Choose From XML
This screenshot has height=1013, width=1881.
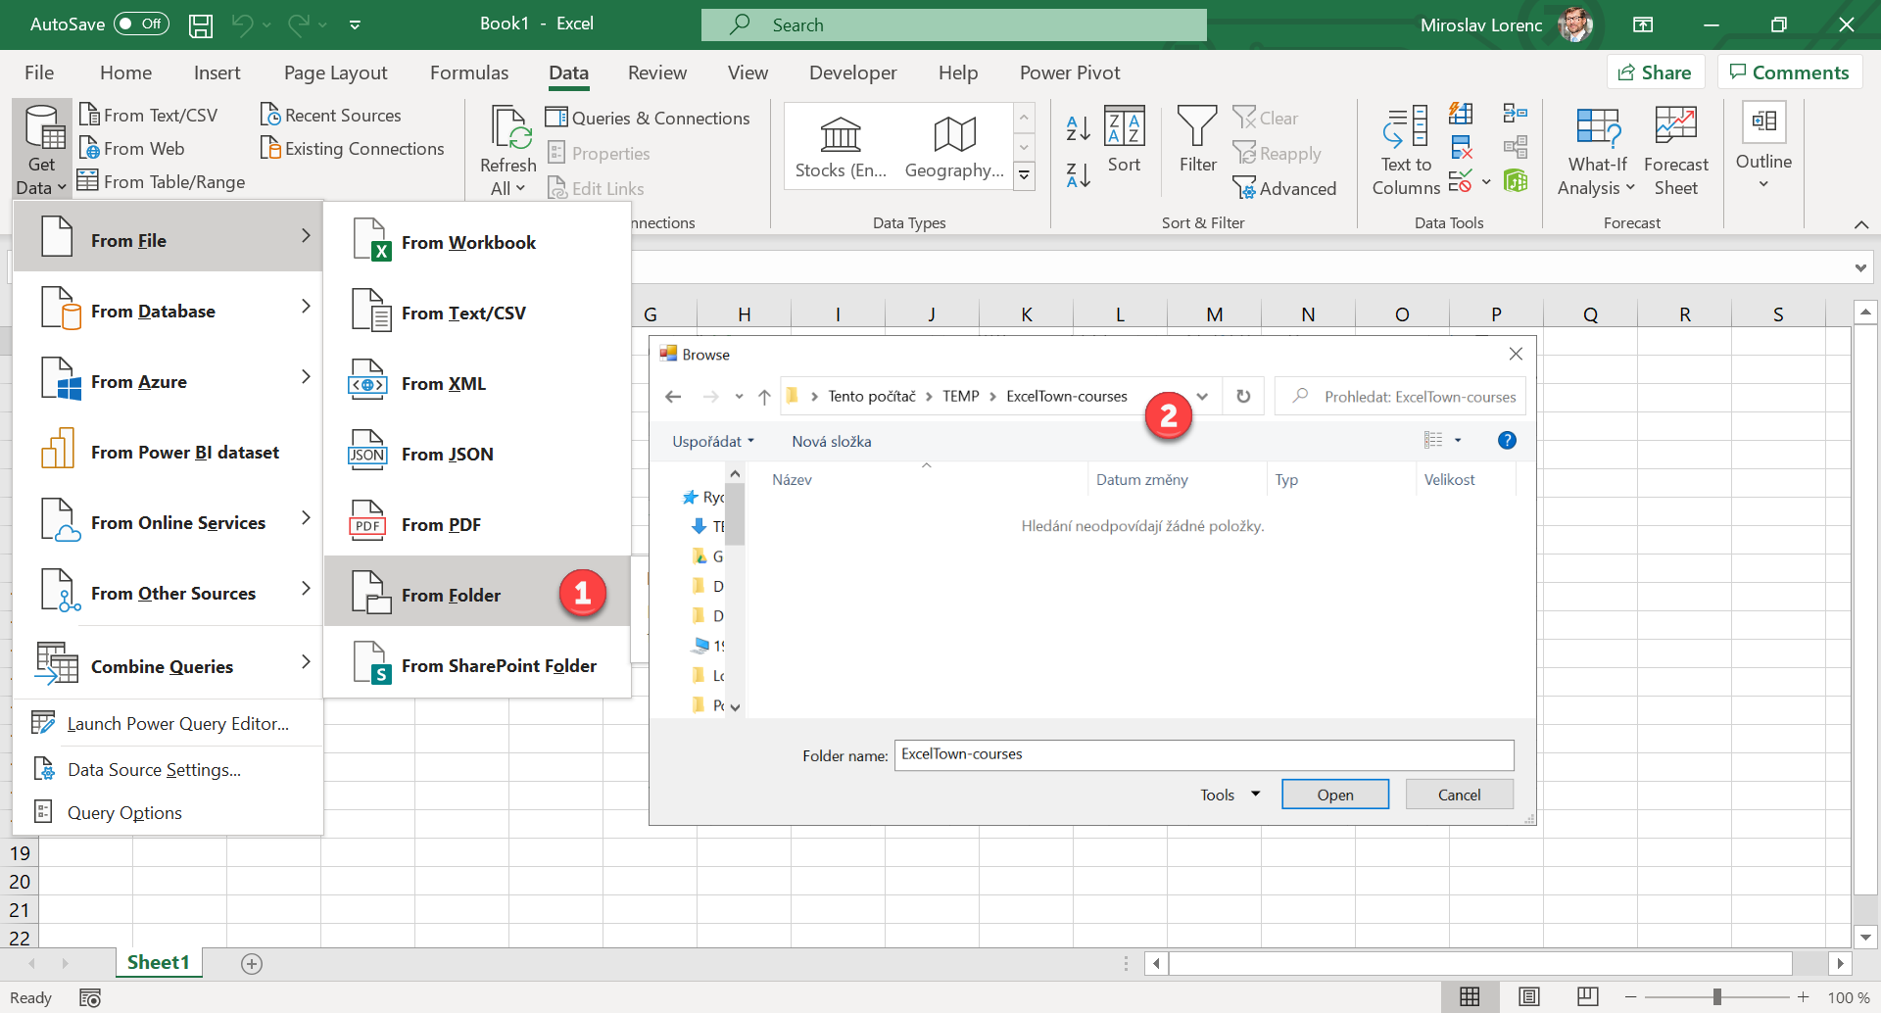pyautogui.click(x=477, y=383)
